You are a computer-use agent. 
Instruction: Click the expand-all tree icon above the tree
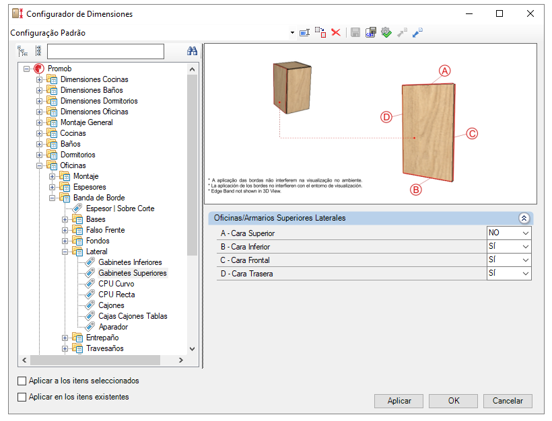pyautogui.click(x=22, y=51)
